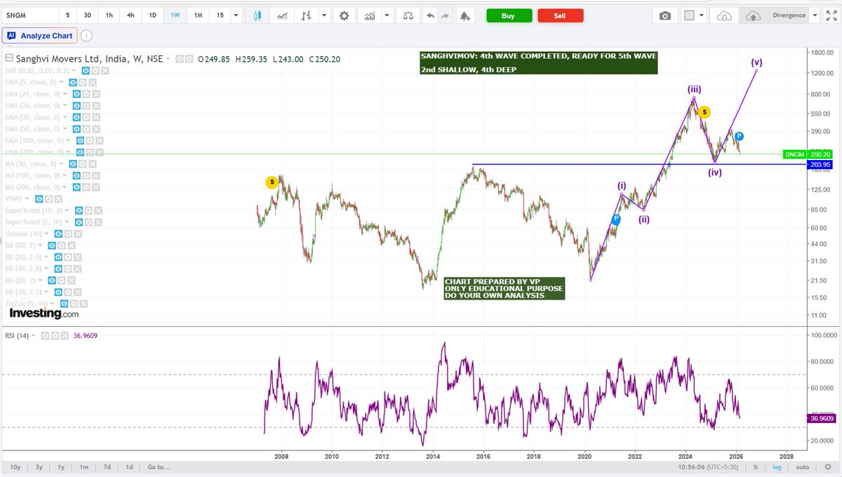Load chart layout cloud download icon
This screenshot has width=842, height=477.
click(724, 15)
